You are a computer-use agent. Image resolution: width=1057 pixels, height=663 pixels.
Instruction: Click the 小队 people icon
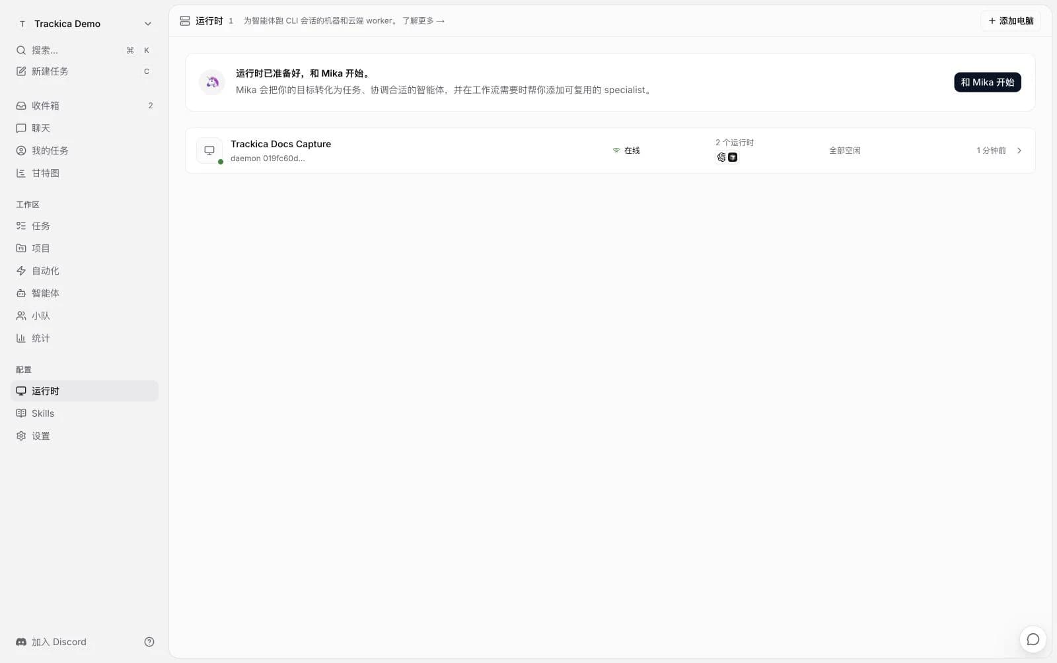pos(21,316)
